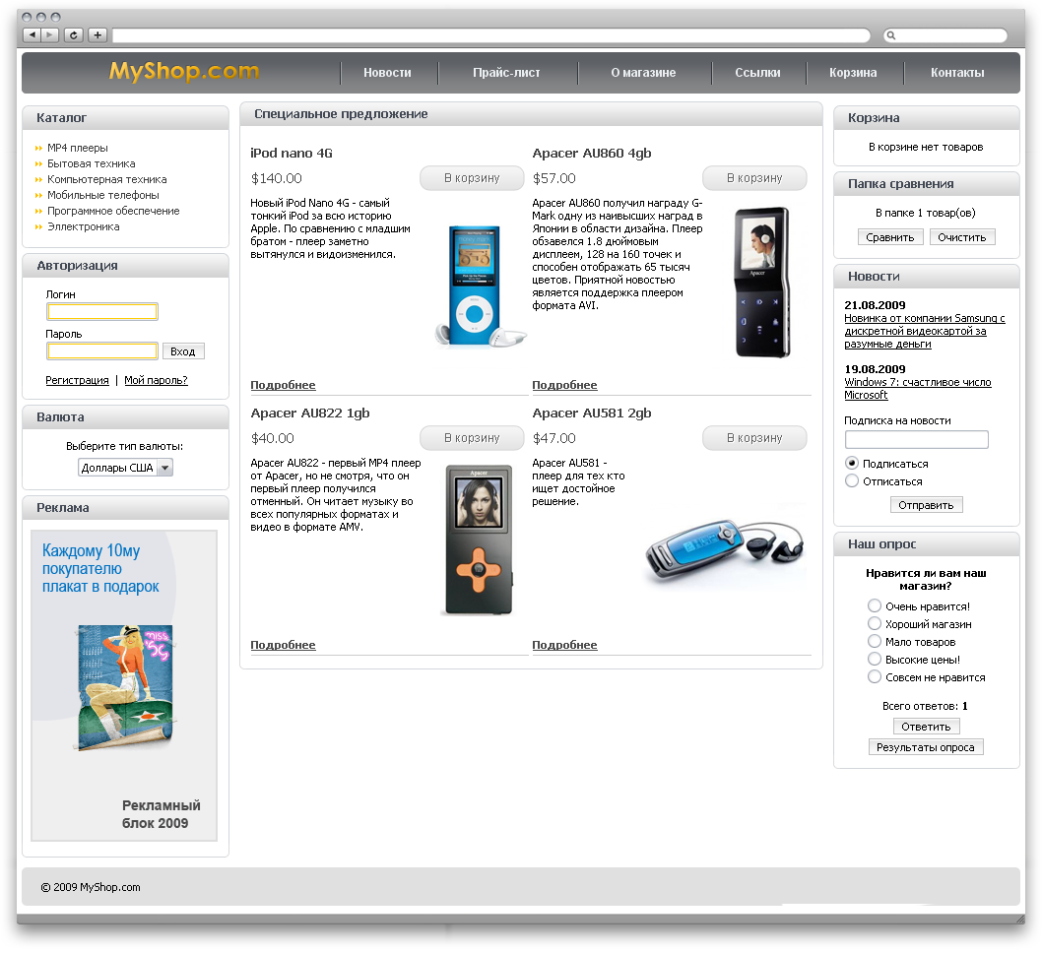Image resolution: width=1042 pixels, height=954 pixels.
Task: Open the Samsung news item link
Action: [x=925, y=331]
